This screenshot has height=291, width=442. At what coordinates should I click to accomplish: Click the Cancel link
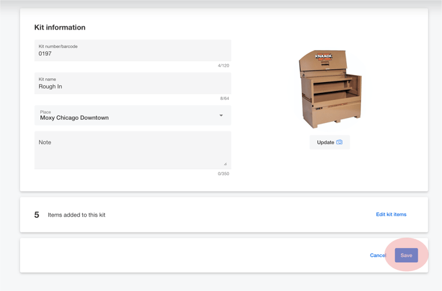tap(378, 255)
